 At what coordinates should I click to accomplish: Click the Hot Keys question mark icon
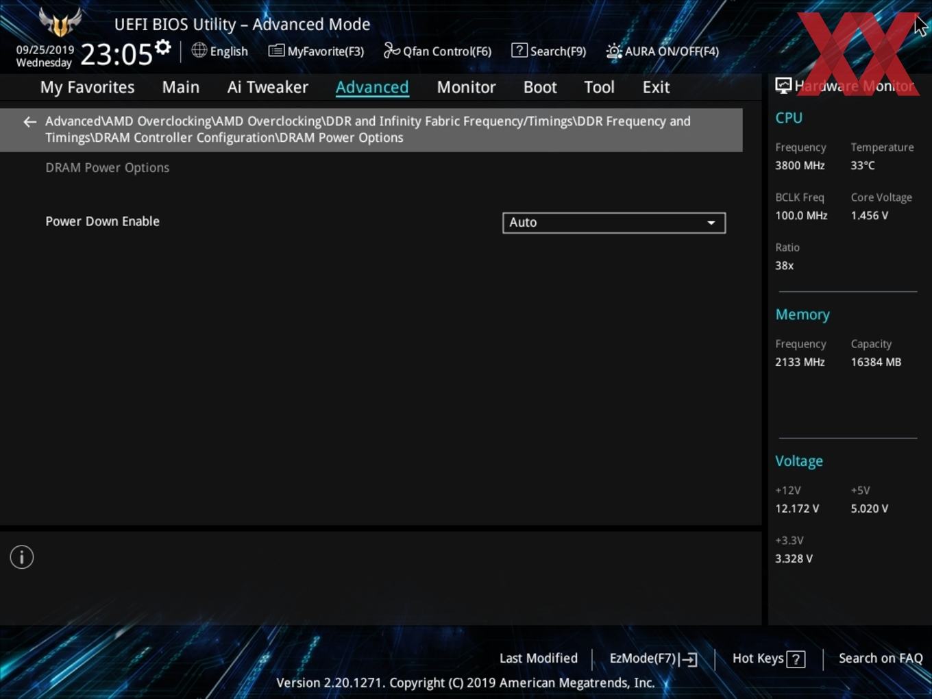pyautogui.click(x=796, y=659)
